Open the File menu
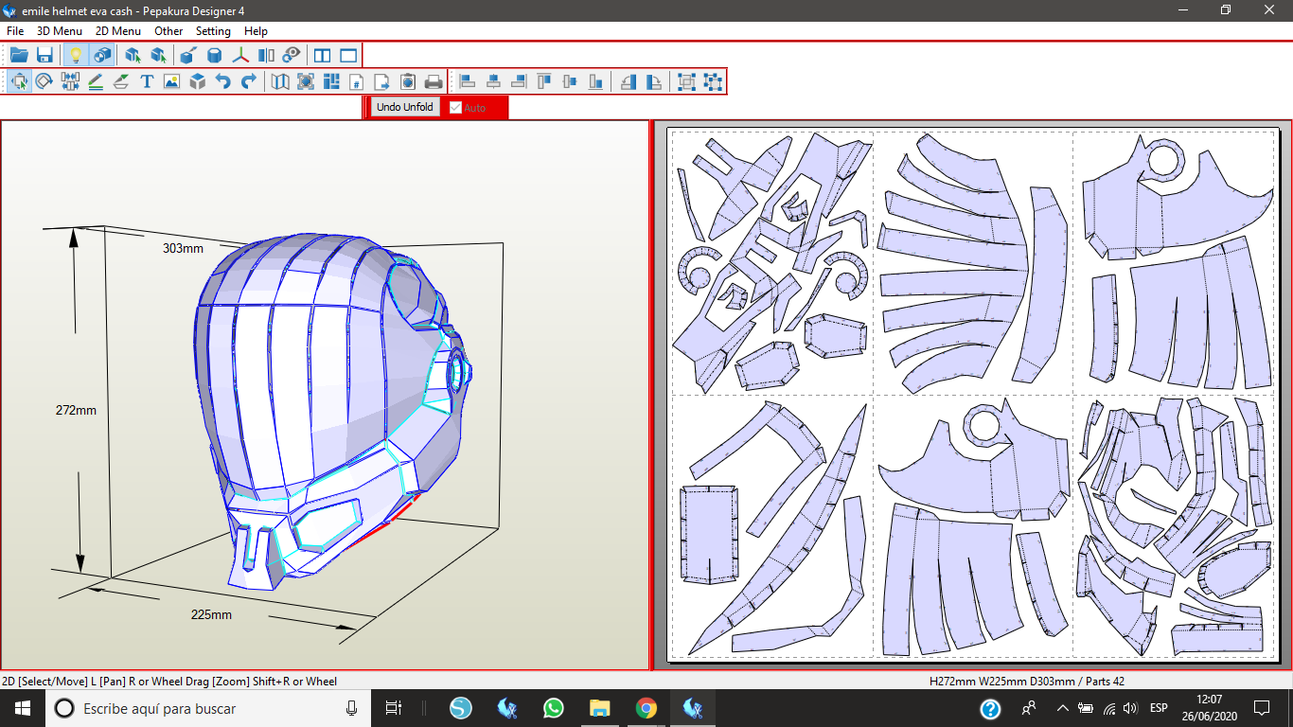Viewport: 1293px width, 727px height. coord(15,31)
